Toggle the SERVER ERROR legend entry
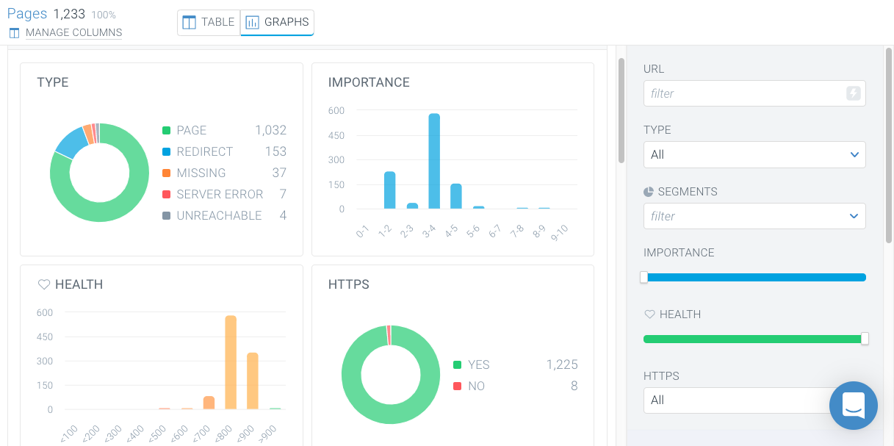894x446 pixels. 224,194
